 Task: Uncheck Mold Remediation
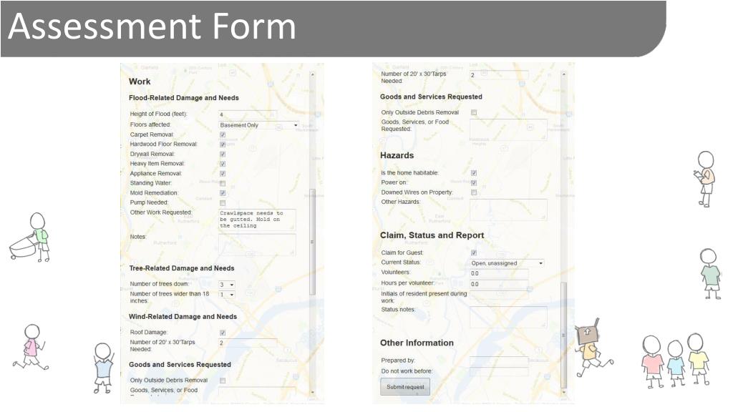point(223,193)
